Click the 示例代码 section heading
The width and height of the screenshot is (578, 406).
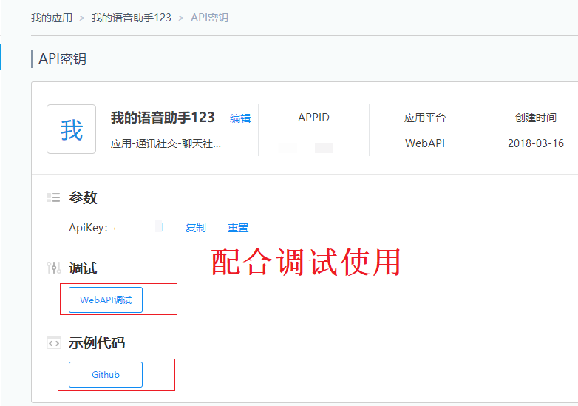(x=97, y=343)
